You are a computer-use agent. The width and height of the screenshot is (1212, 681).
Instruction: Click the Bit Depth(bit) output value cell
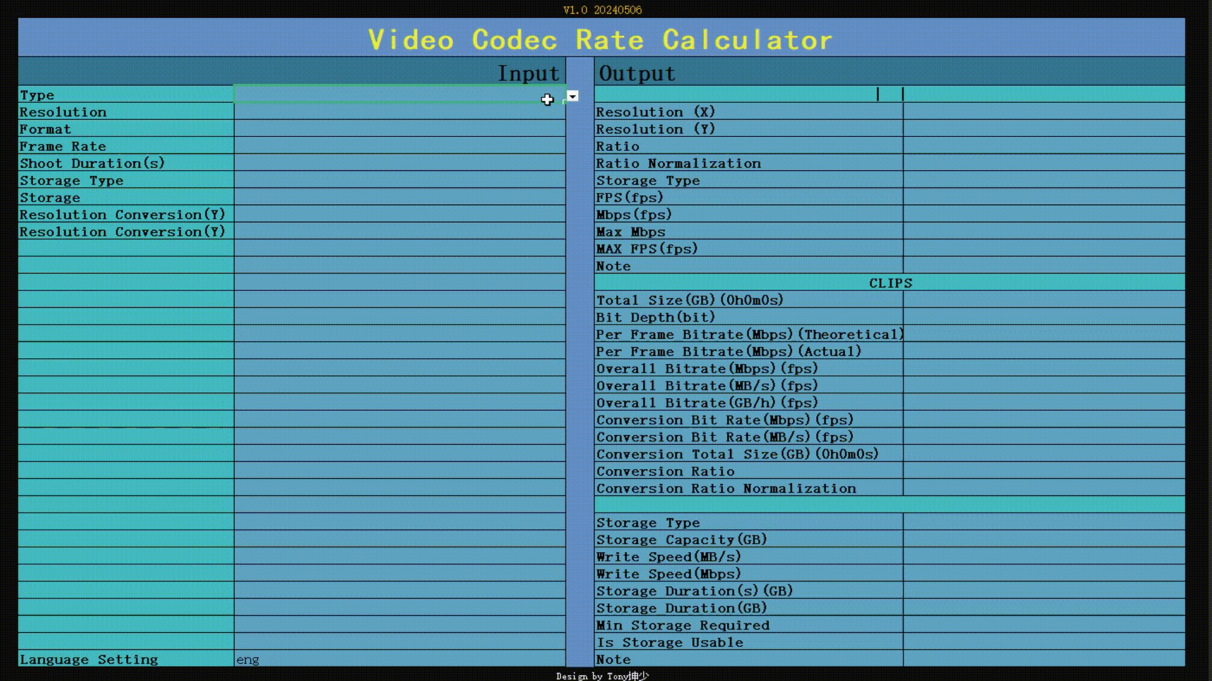[1043, 317]
